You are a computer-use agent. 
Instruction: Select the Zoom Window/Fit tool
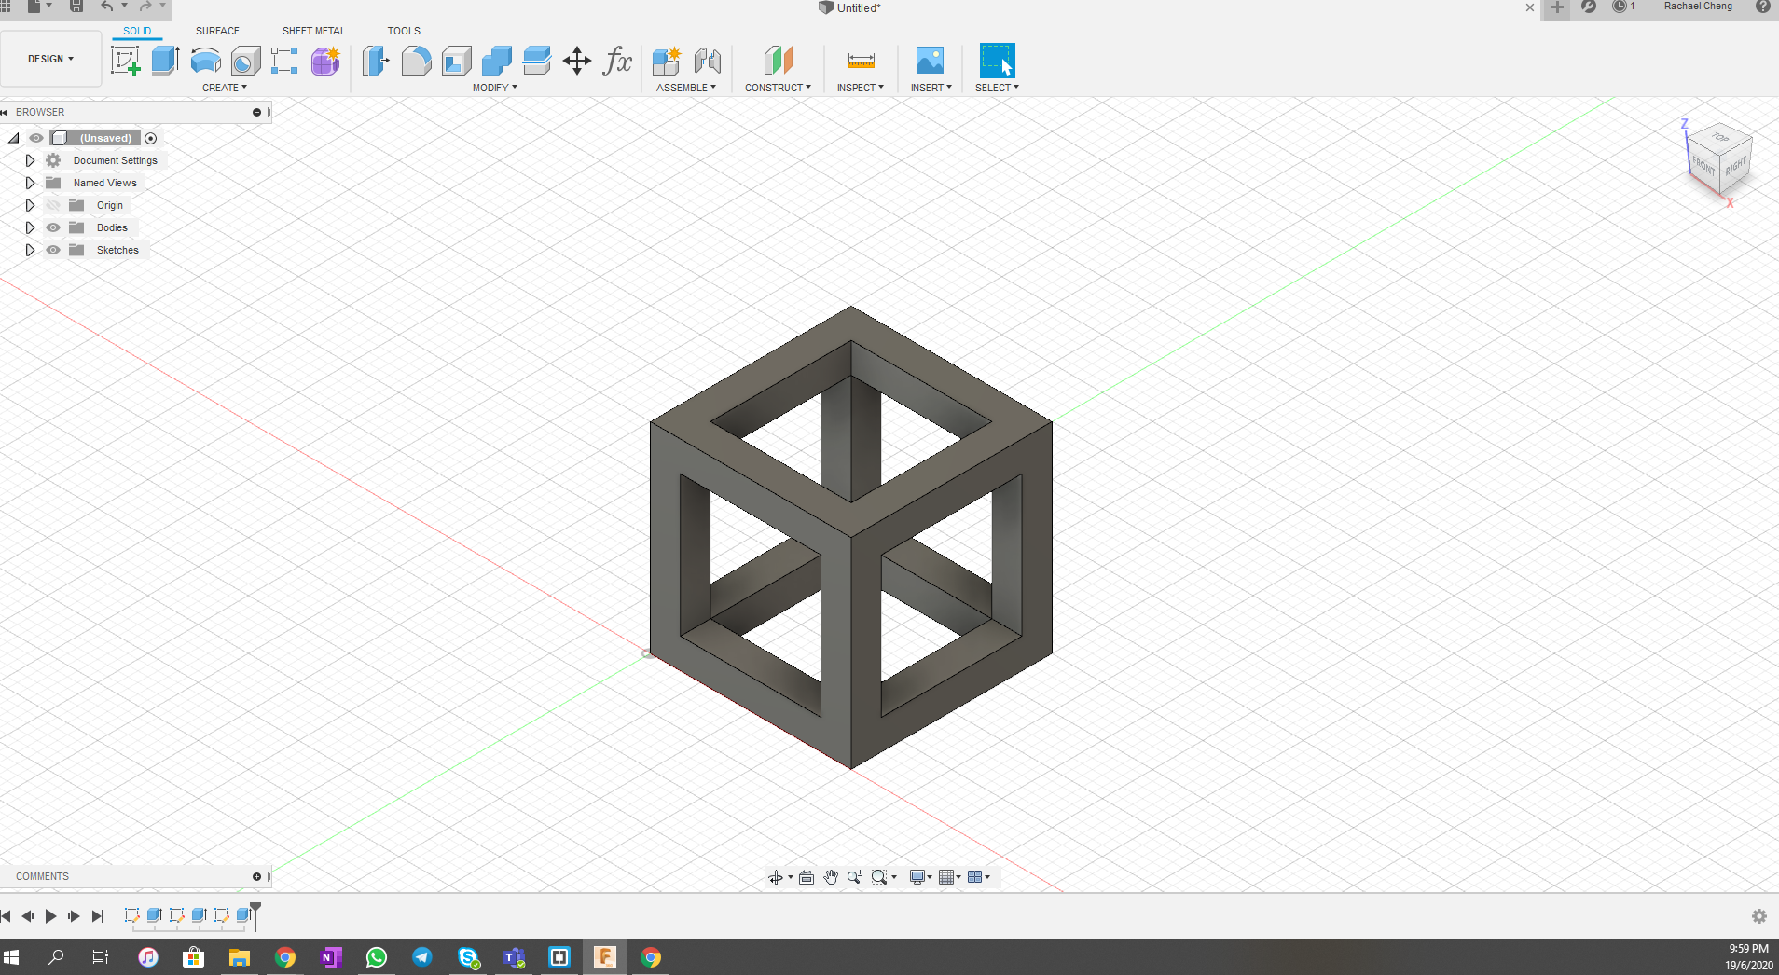(x=879, y=877)
